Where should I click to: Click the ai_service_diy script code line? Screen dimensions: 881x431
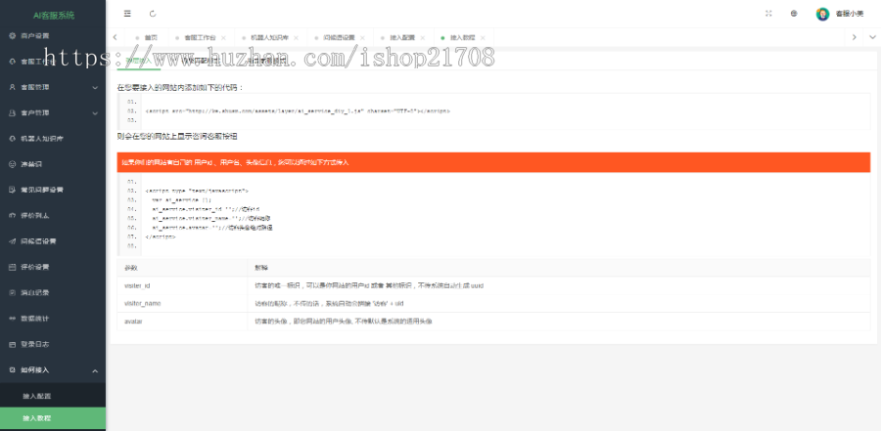298,111
